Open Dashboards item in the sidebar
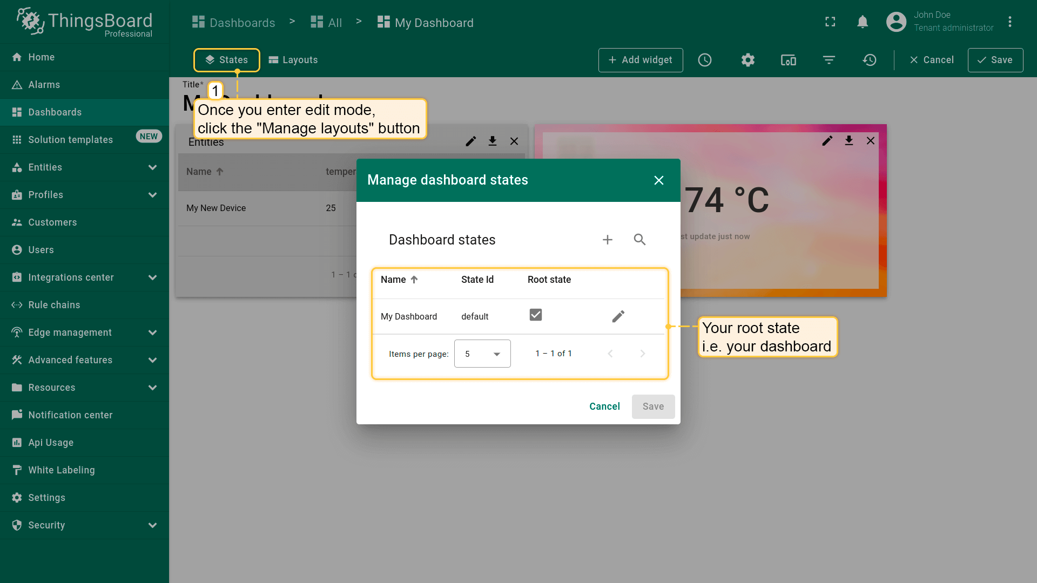 [84, 112]
